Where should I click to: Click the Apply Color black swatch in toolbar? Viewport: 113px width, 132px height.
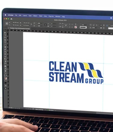(x=6, y=83)
